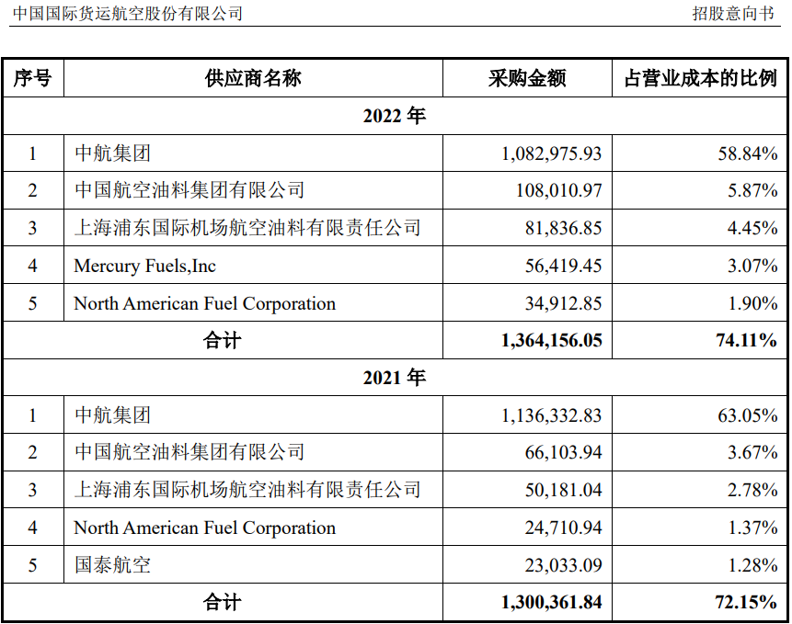Click the amount 81,836.85
The image size is (792, 624).
[x=564, y=228]
